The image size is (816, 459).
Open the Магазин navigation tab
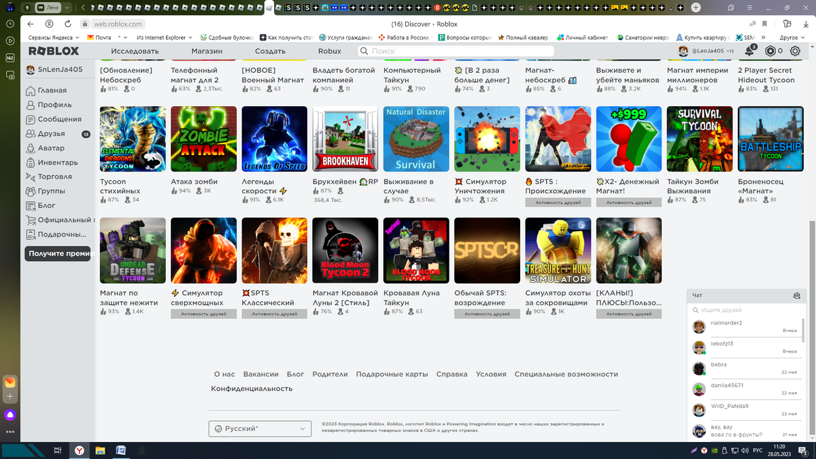click(207, 51)
